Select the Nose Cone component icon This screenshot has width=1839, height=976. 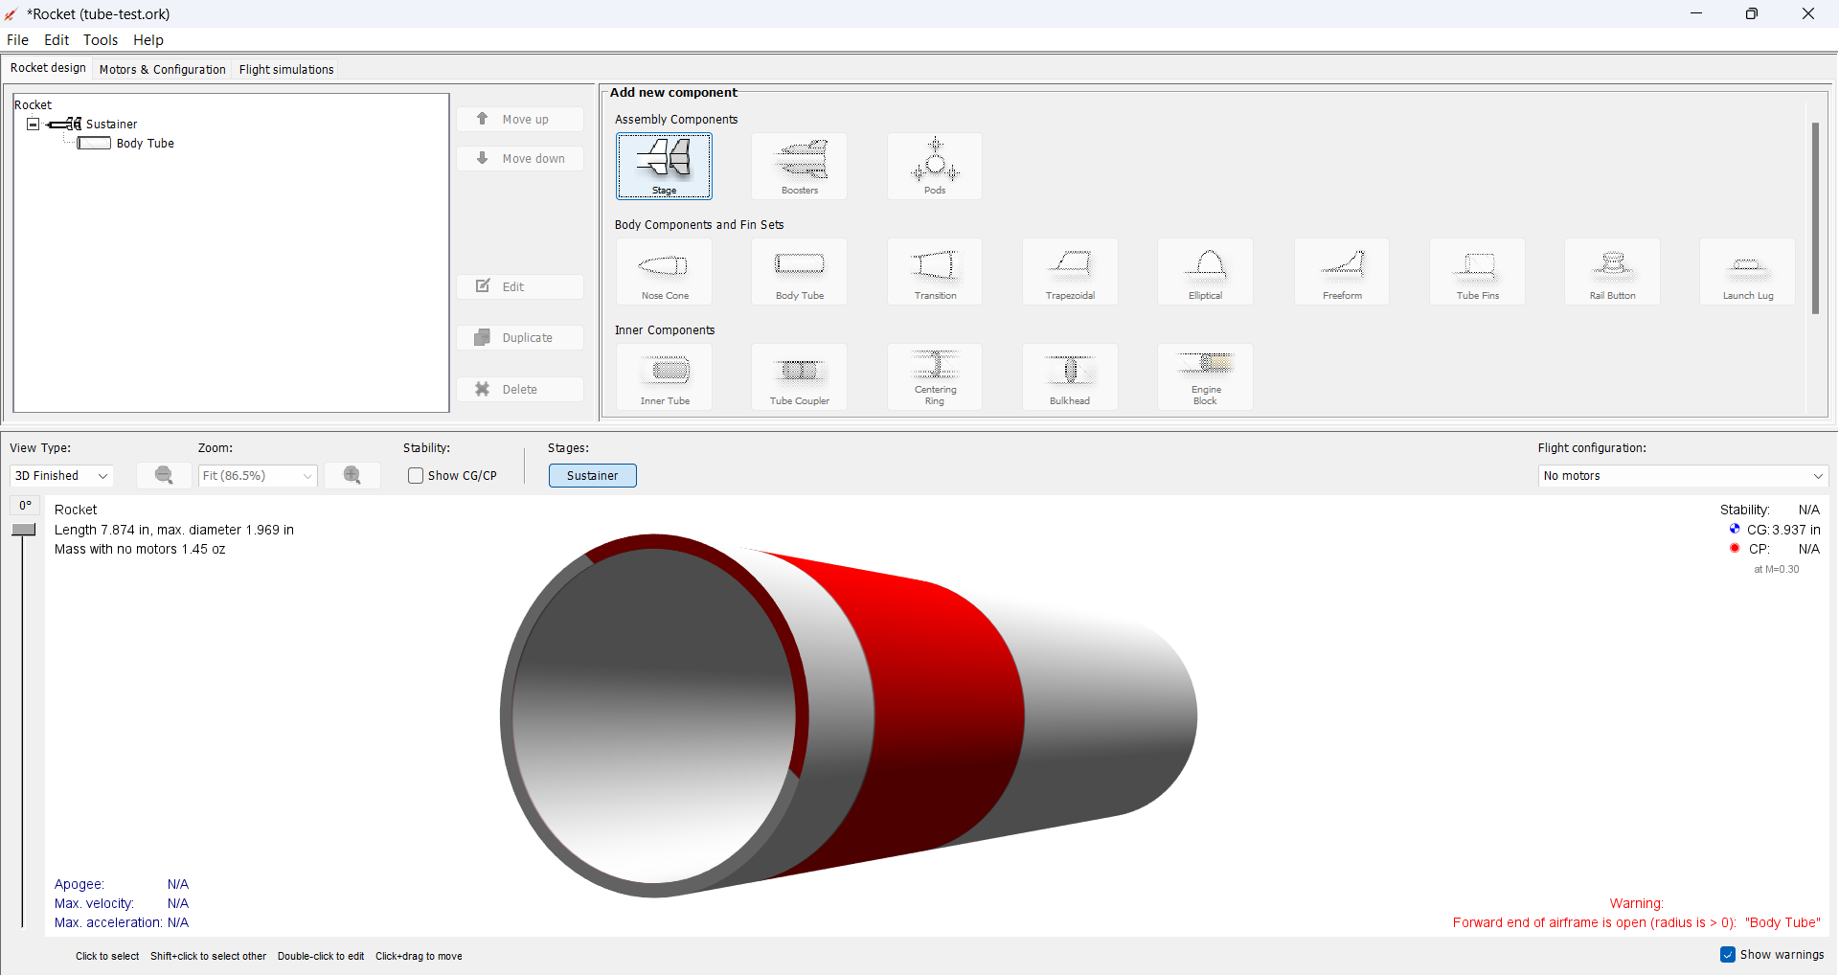(x=664, y=272)
